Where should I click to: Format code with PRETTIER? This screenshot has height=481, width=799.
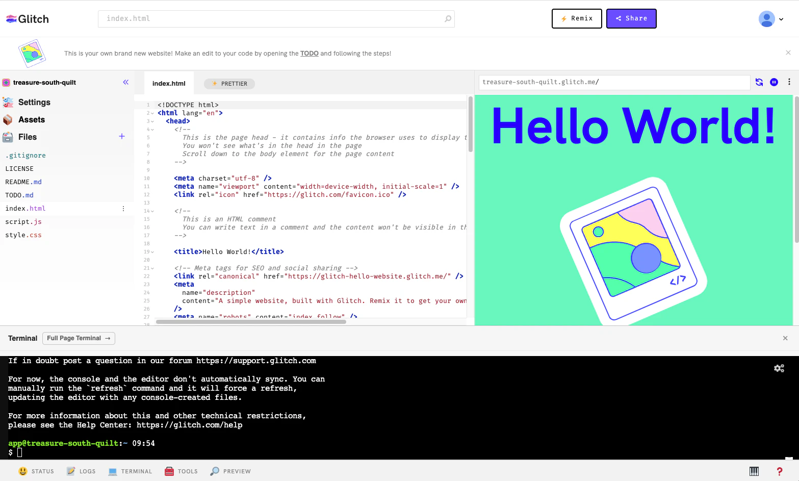229,84
